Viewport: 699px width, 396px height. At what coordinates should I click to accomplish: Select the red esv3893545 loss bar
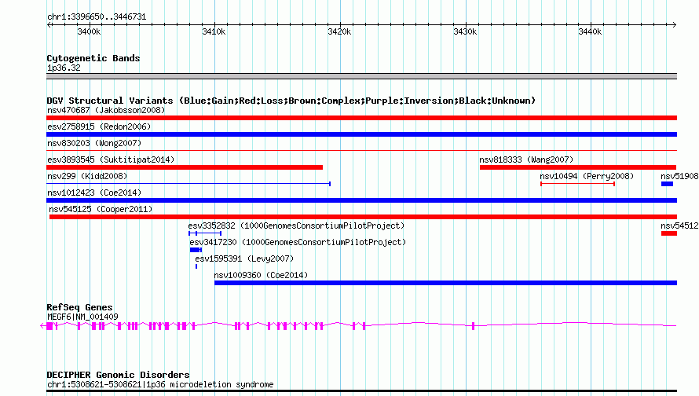(185, 167)
